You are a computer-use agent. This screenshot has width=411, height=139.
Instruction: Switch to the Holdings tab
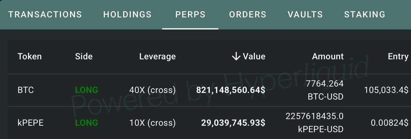[127, 15]
